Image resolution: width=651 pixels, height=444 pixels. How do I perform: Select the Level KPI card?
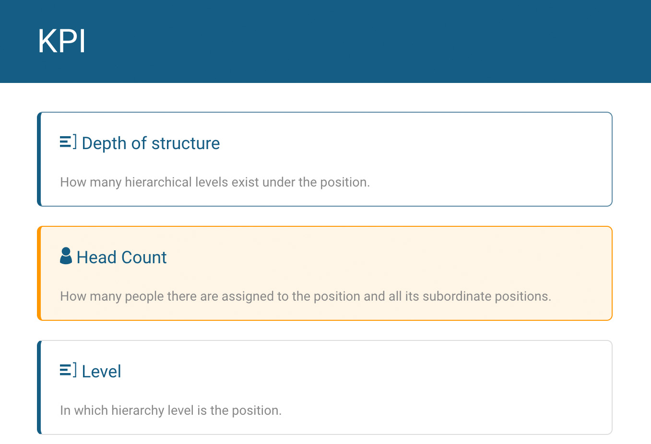325,387
